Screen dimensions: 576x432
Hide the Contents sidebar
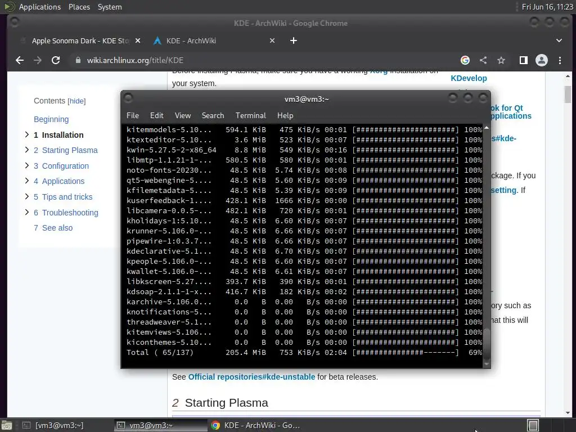coord(76,101)
